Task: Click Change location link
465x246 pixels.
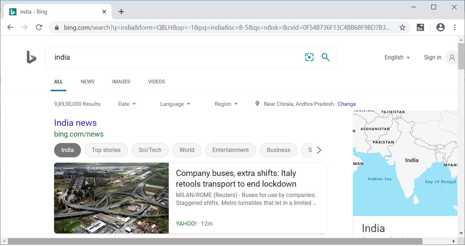Action: pos(347,104)
